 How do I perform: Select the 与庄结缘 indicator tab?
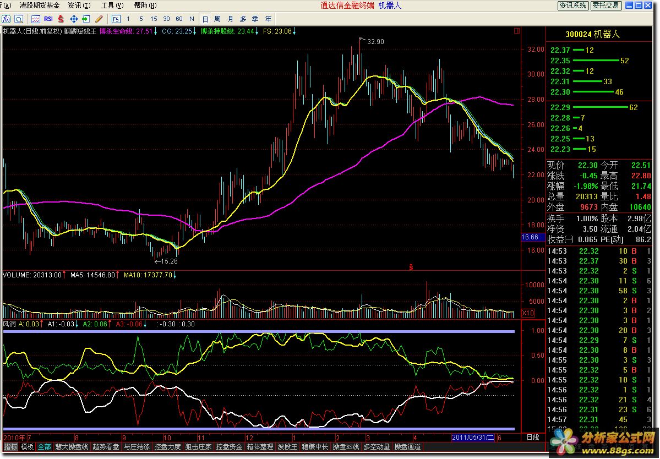coord(137,447)
